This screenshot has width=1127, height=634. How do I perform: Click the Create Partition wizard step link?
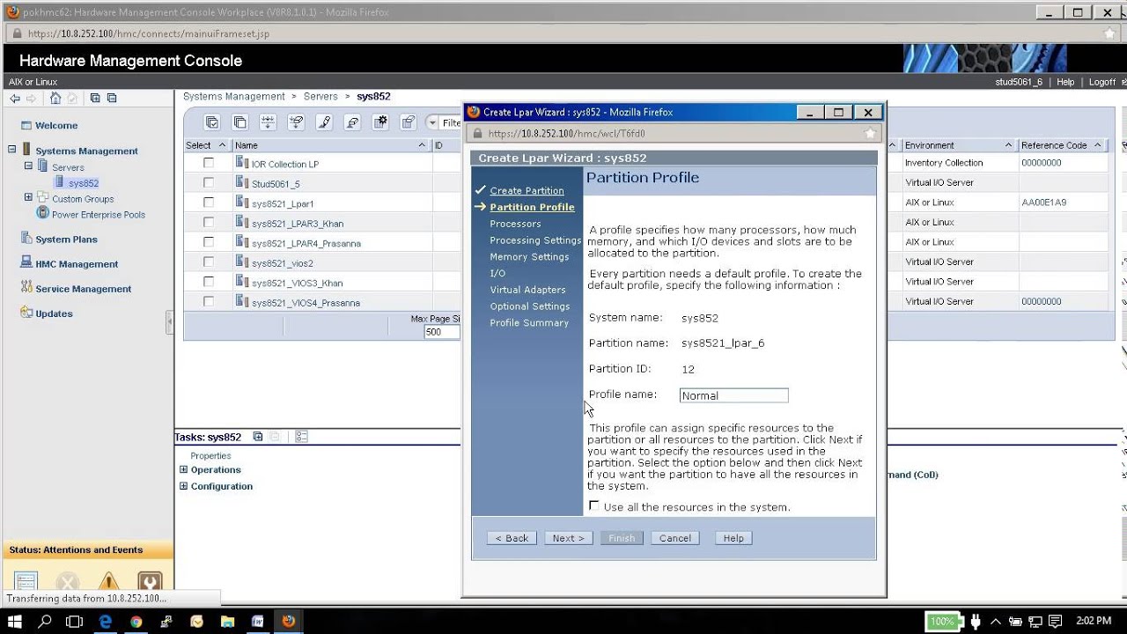(527, 191)
